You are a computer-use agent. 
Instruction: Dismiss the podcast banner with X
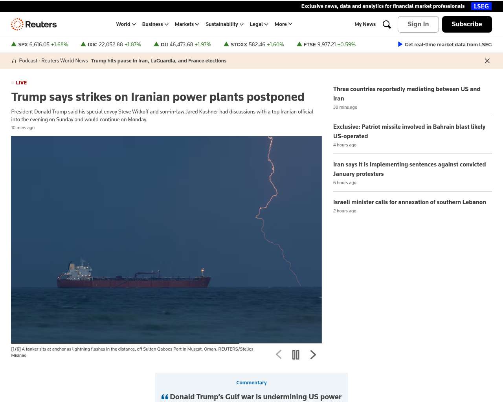click(x=487, y=61)
